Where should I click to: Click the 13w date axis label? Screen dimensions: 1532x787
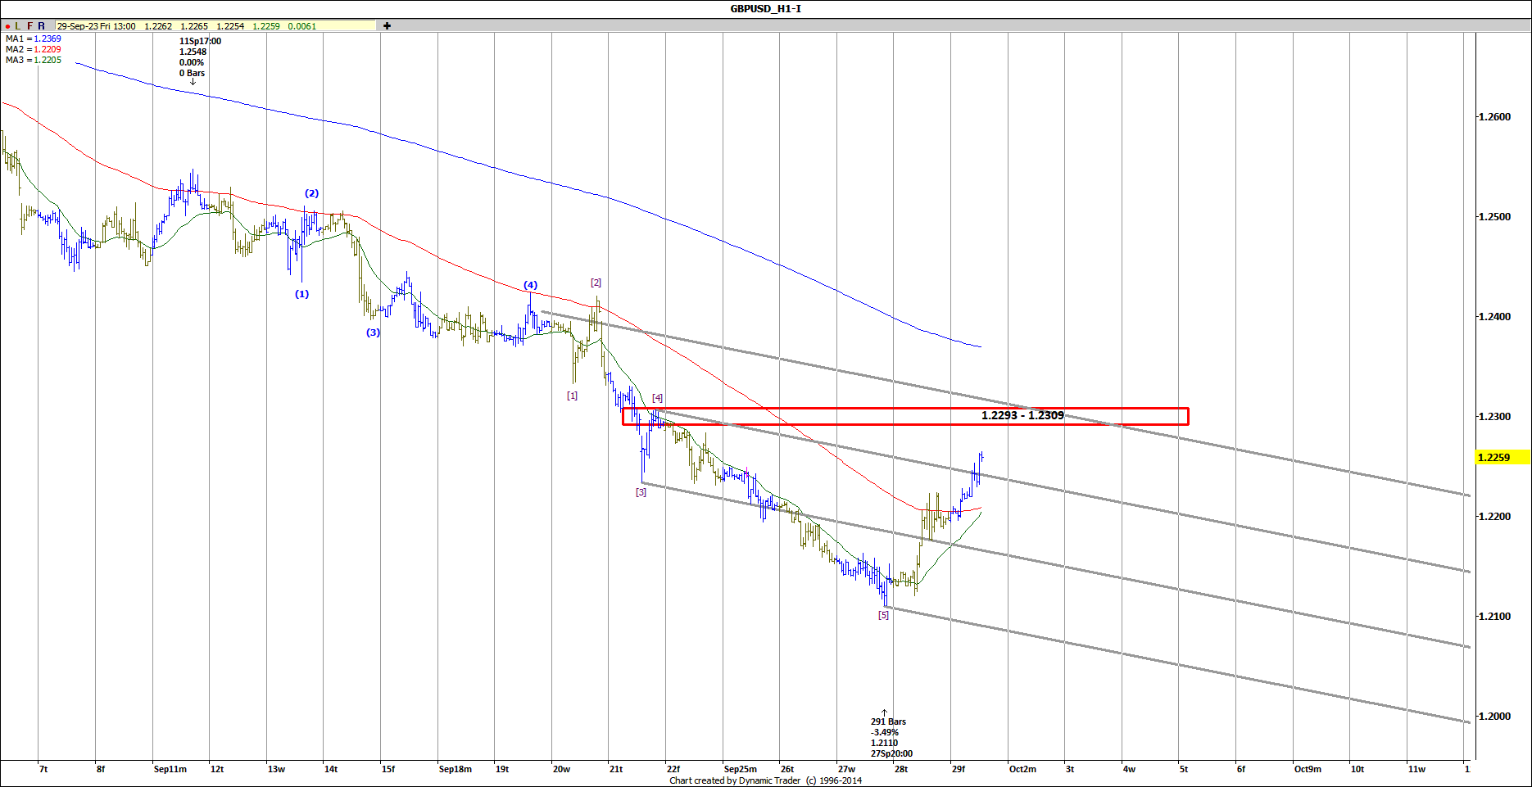[x=276, y=769]
